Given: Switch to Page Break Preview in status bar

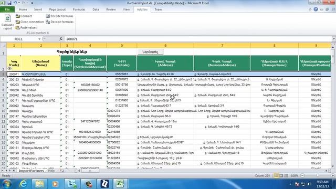Looking at the screenshot, I should pos(286,175).
